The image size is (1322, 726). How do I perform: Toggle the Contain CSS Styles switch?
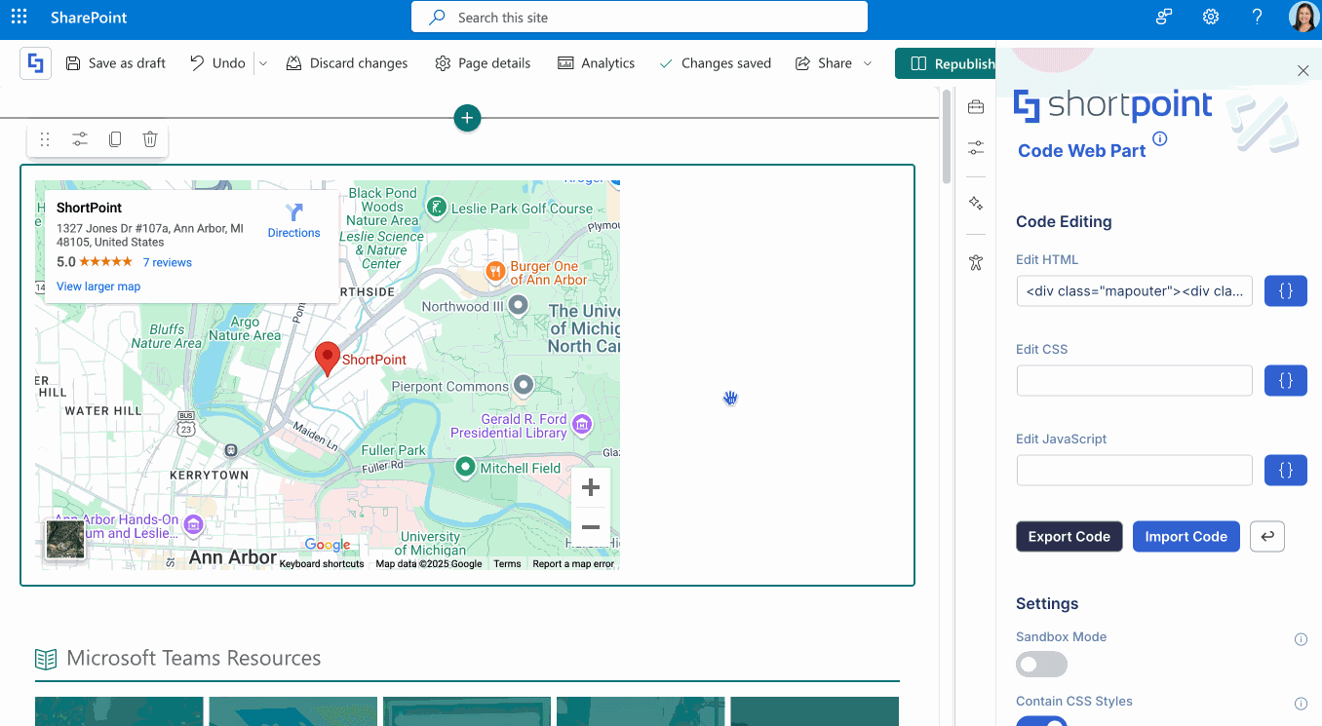pos(1041,721)
